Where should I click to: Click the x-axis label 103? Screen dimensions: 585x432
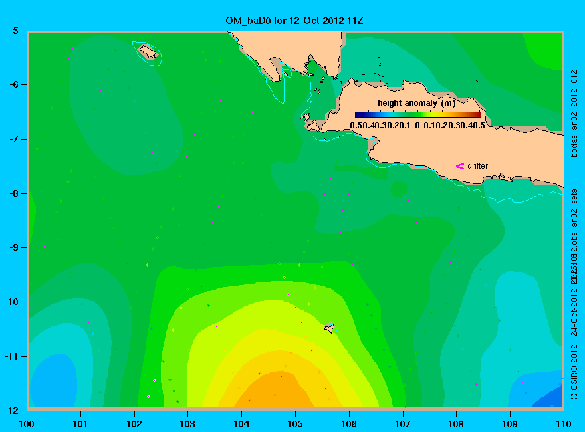187,424
